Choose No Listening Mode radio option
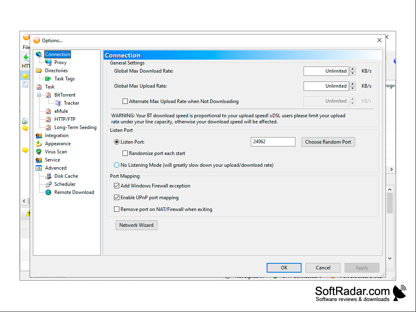This screenshot has height=312, width=416. click(x=116, y=165)
